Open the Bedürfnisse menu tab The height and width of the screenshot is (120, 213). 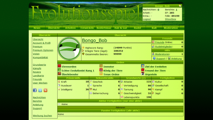[104, 28]
